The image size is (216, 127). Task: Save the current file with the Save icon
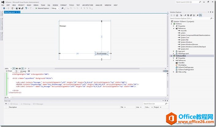coord(19,8)
